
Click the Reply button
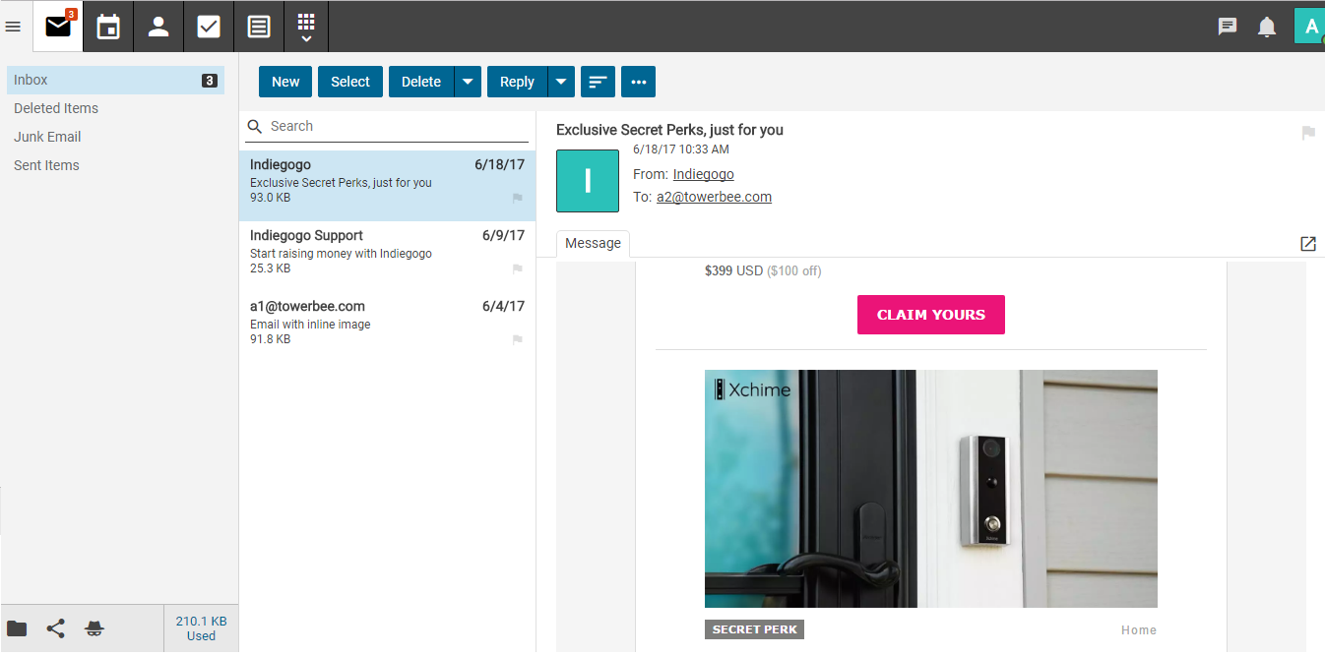point(517,82)
